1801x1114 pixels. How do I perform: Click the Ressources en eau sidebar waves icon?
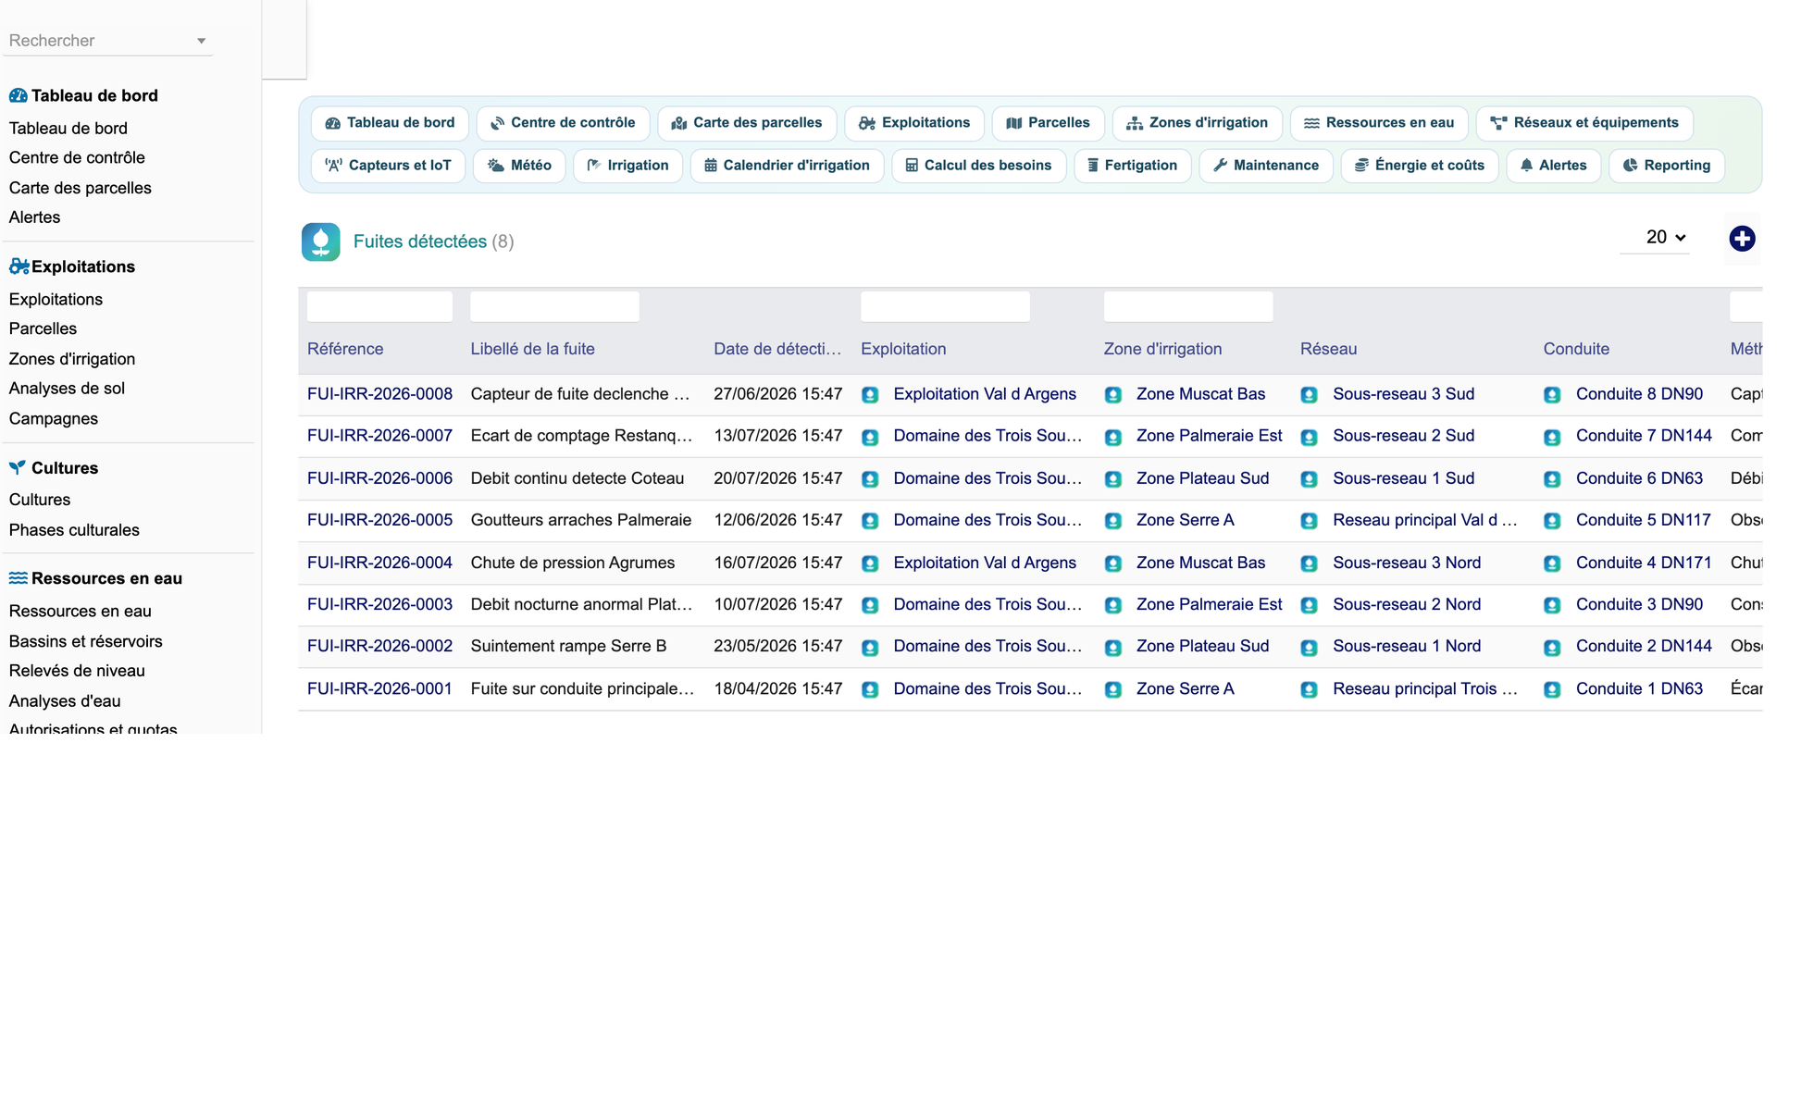[18, 578]
